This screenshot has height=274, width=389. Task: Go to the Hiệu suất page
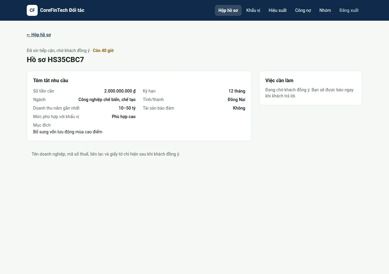277,10
